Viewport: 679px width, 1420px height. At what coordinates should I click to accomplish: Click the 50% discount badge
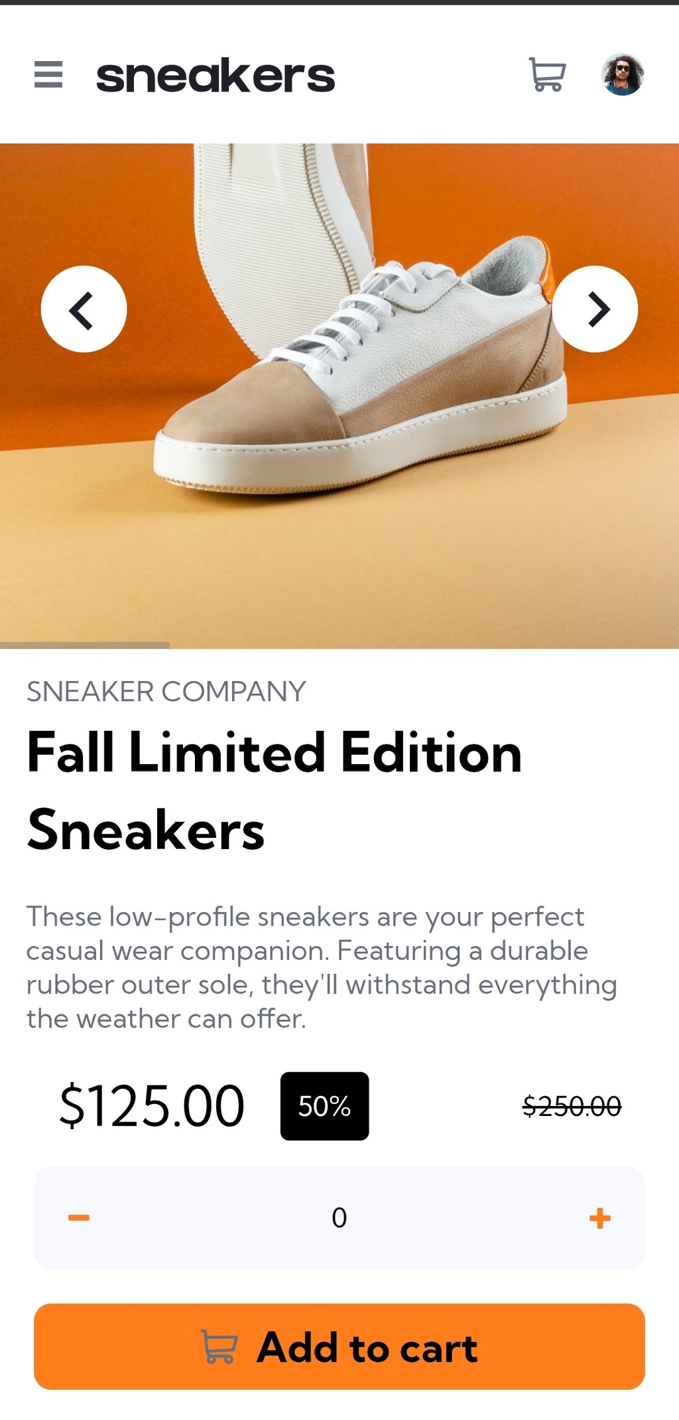coord(325,1106)
